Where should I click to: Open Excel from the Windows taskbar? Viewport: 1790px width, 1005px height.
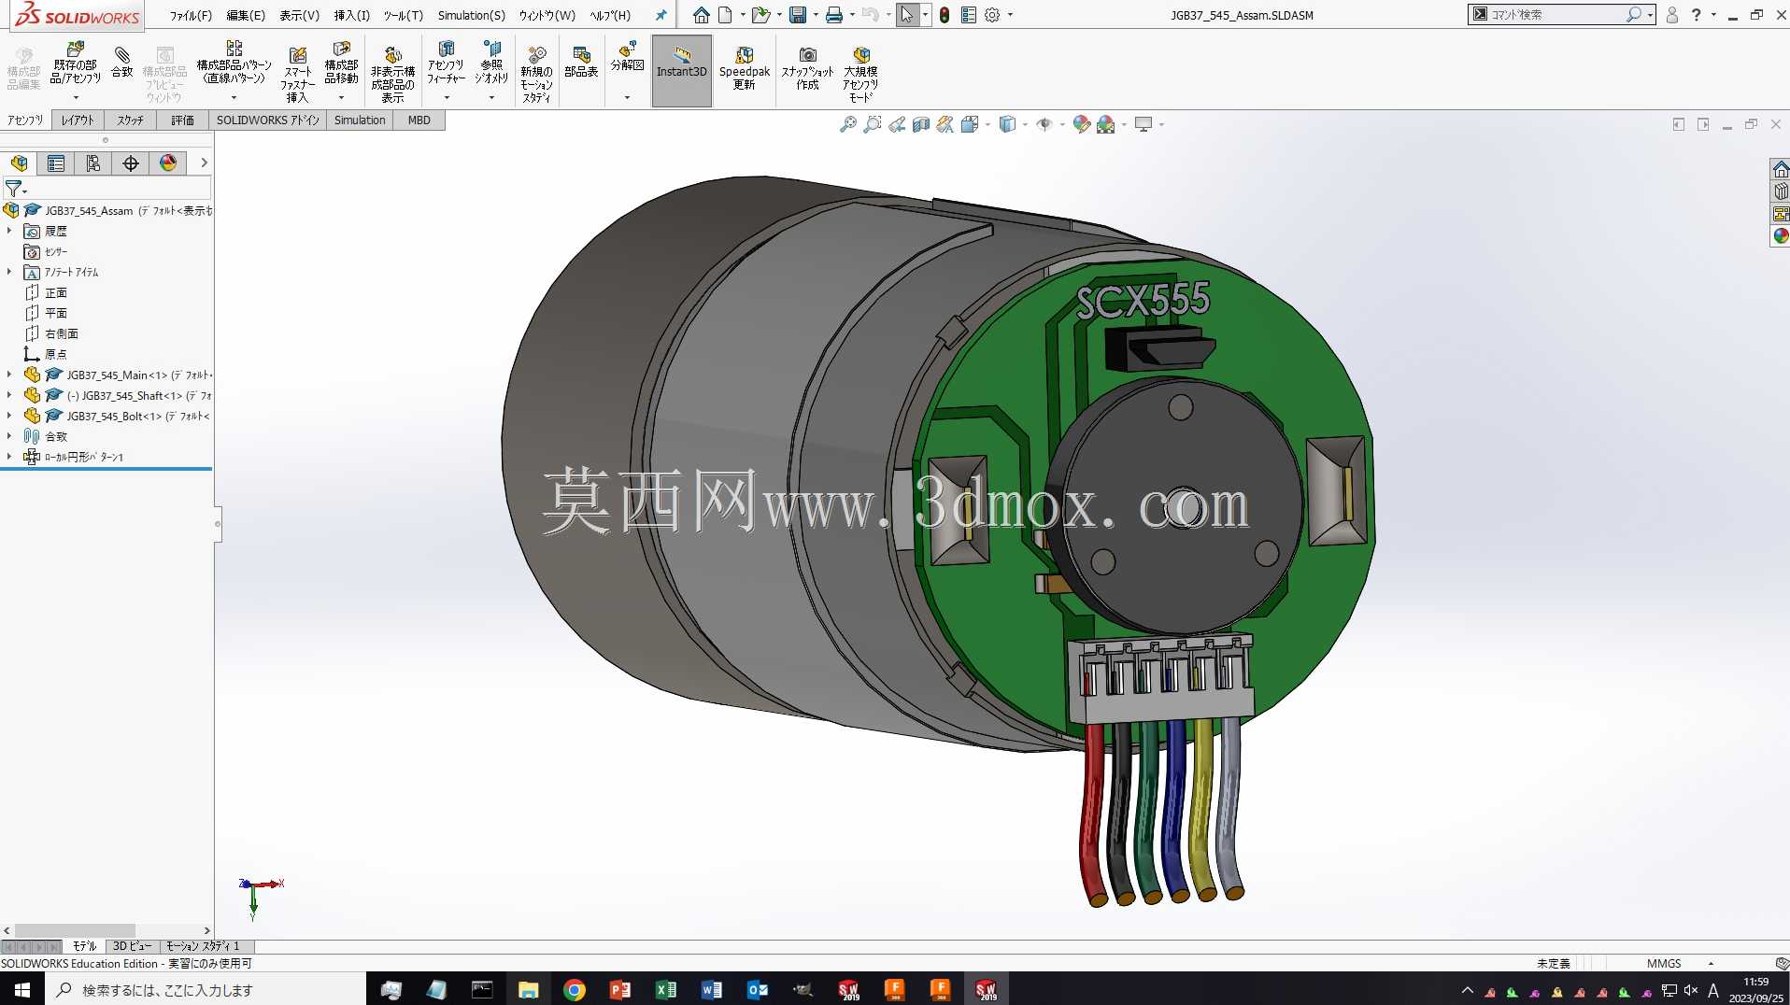point(666,990)
